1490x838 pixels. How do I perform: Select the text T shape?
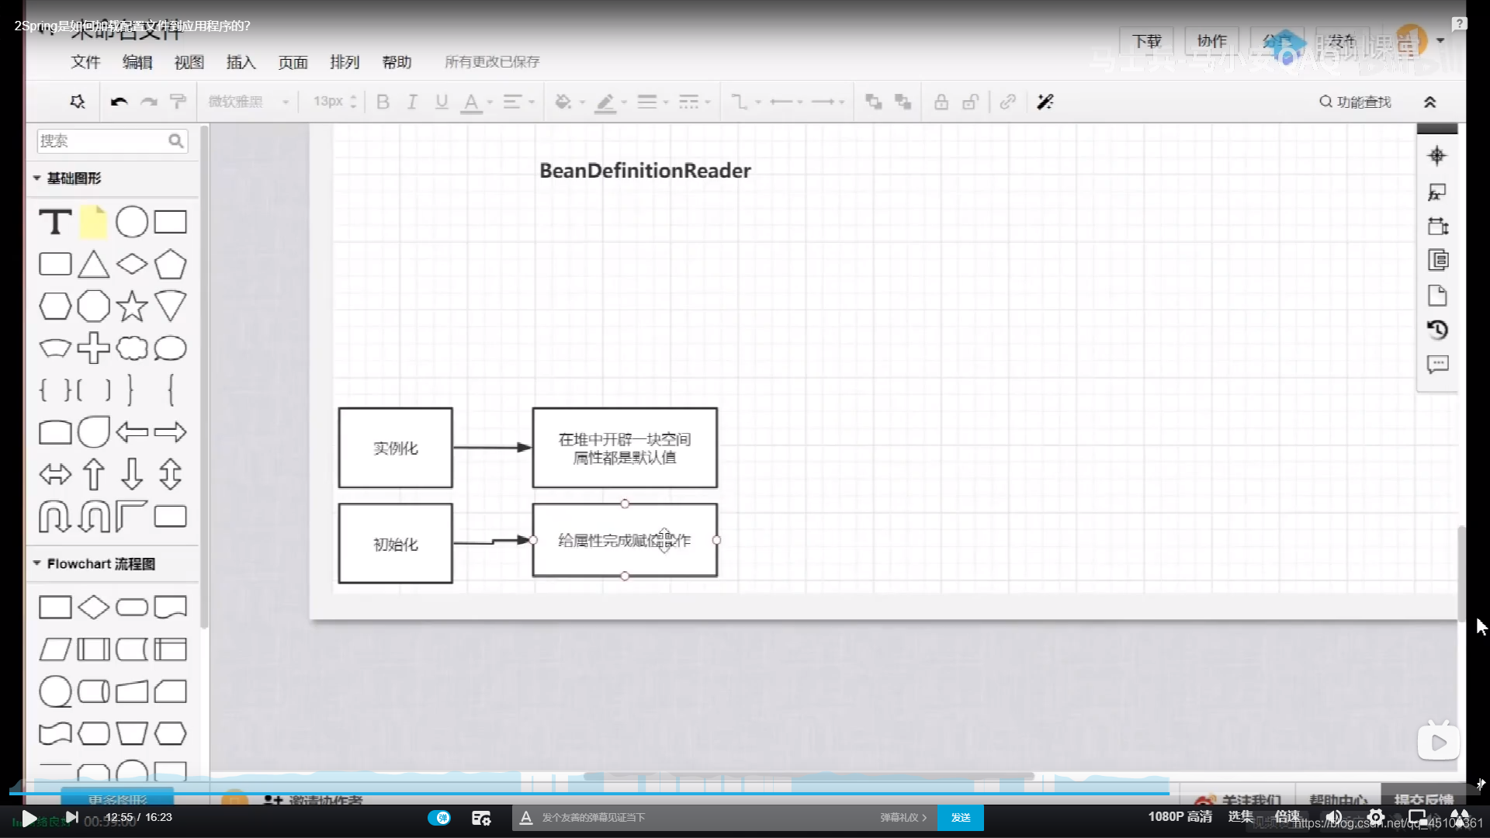click(55, 222)
